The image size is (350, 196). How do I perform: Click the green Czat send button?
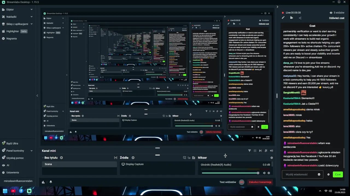pyautogui.click(x=338, y=174)
